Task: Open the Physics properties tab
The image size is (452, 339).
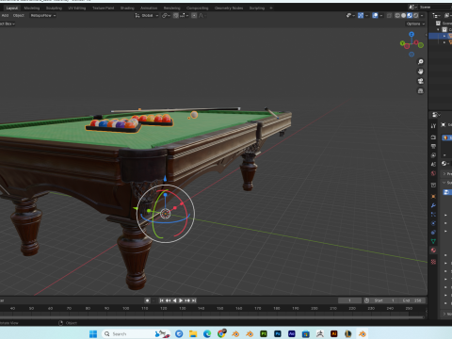Action: [x=433, y=223]
